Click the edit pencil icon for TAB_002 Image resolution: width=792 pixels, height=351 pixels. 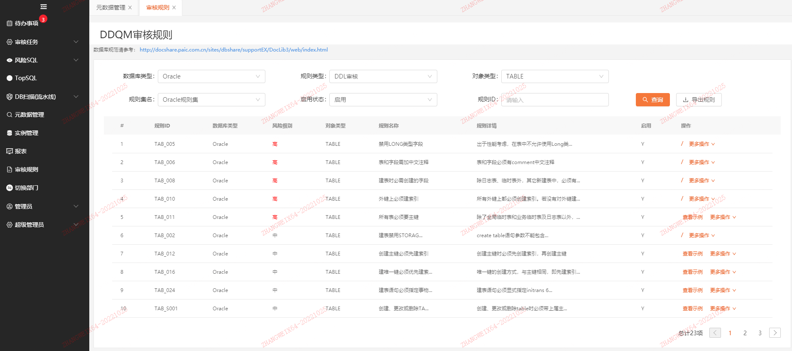682,235
